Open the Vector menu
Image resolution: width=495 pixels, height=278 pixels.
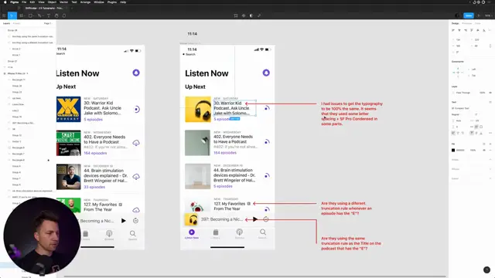(63, 2)
